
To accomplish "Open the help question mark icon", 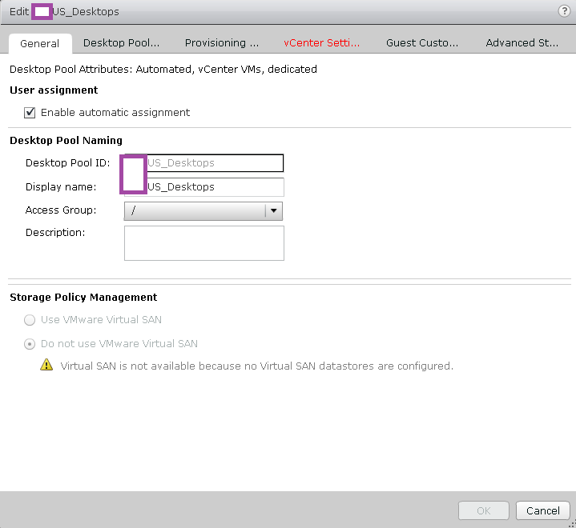I will [x=564, y=11].
